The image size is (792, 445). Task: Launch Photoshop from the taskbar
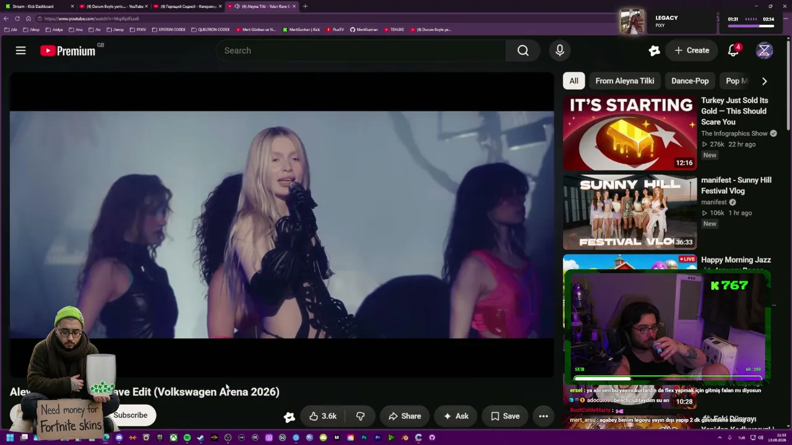[x=364, y=438]
